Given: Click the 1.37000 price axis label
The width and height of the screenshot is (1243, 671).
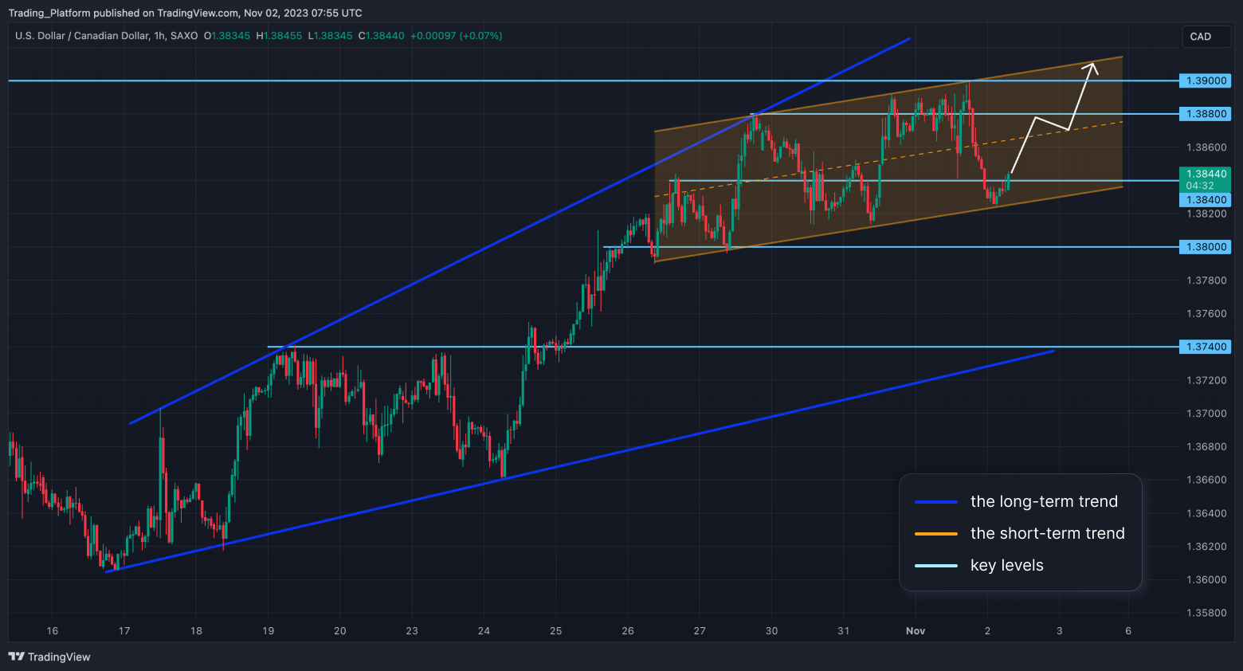Looking at the screenshot, I should pos(1206,413).
